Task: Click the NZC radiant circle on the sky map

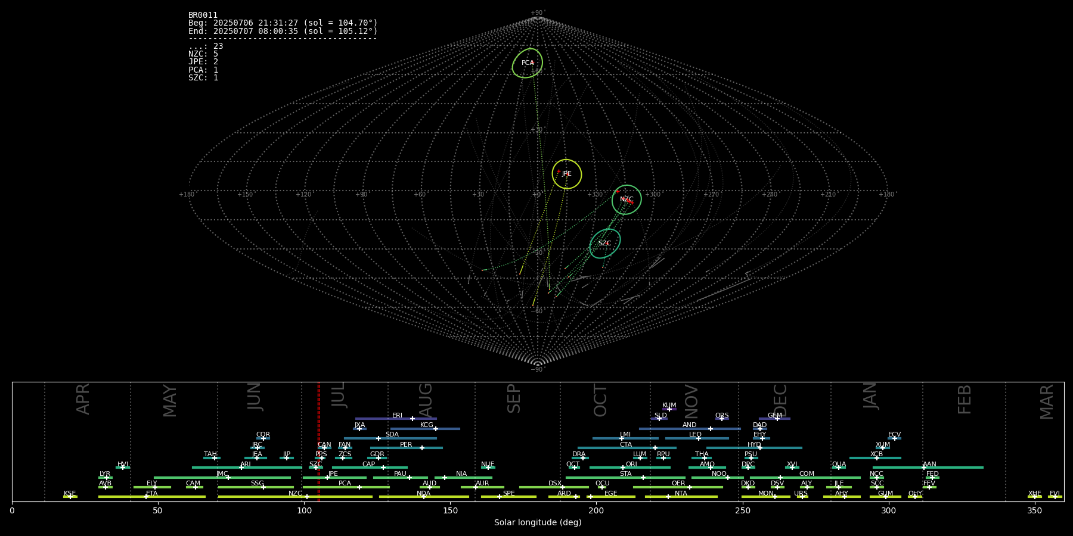Action: click(627, 200)
